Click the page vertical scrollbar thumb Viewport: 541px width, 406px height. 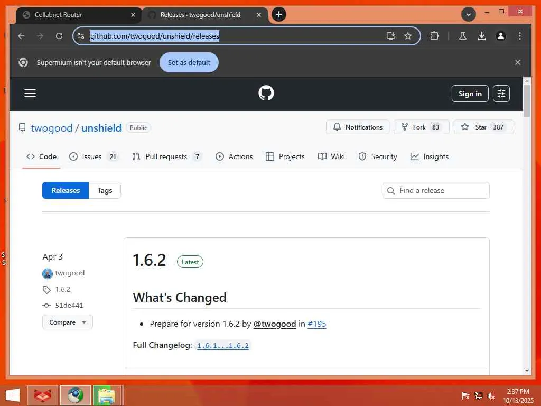(527, 101)
